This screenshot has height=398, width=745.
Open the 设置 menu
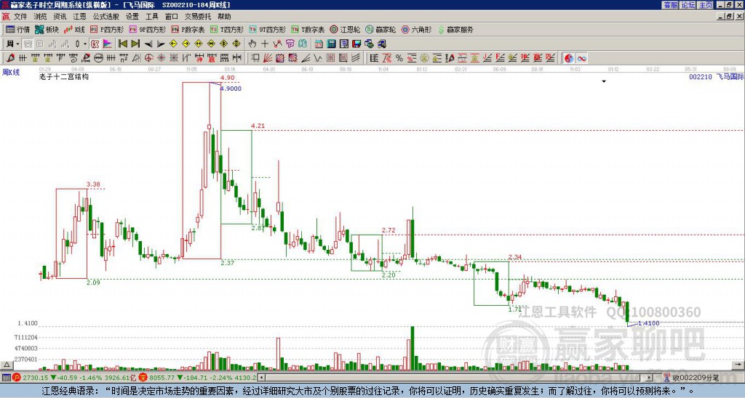[132, 17]
